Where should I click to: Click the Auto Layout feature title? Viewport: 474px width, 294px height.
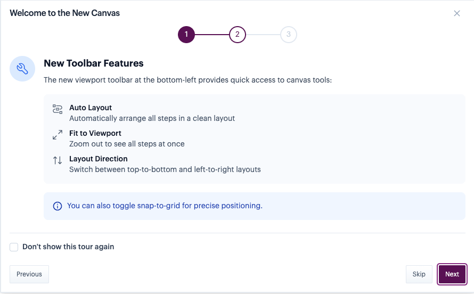91,108
